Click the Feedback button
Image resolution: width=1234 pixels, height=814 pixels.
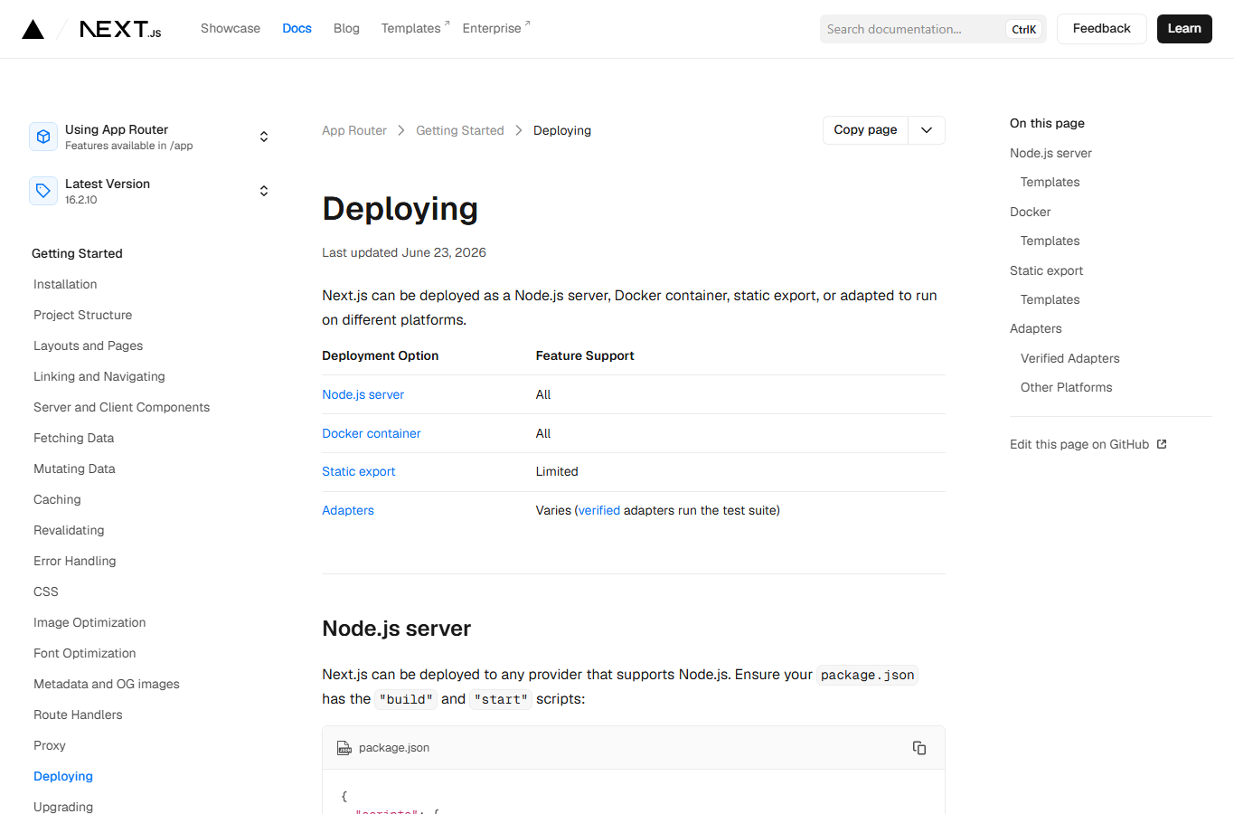click(1101, 29)
